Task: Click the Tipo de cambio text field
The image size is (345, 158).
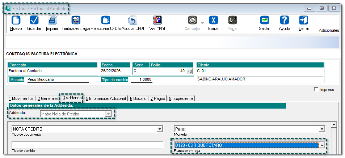Action: pyautogui.click(x=87, y=145)
